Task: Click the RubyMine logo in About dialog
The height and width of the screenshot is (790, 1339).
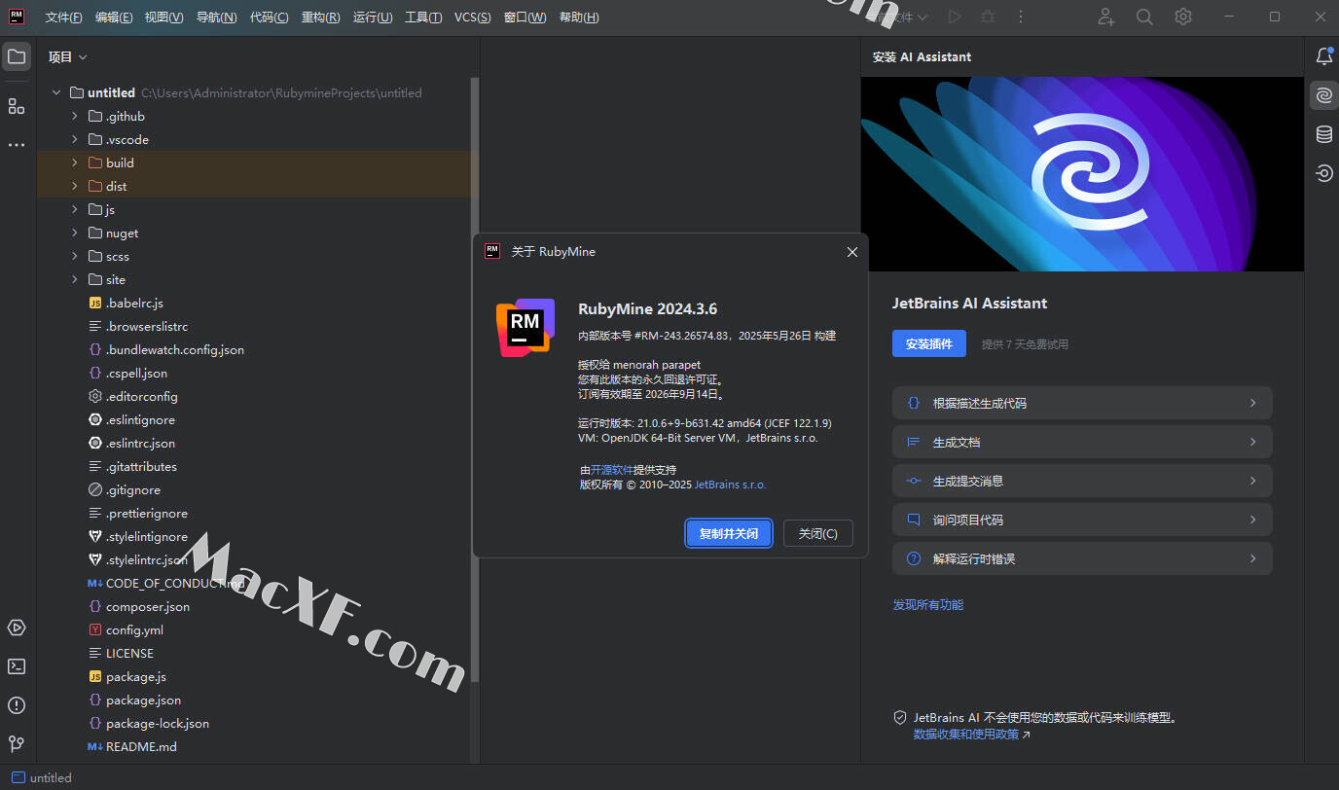Action: 525,328
